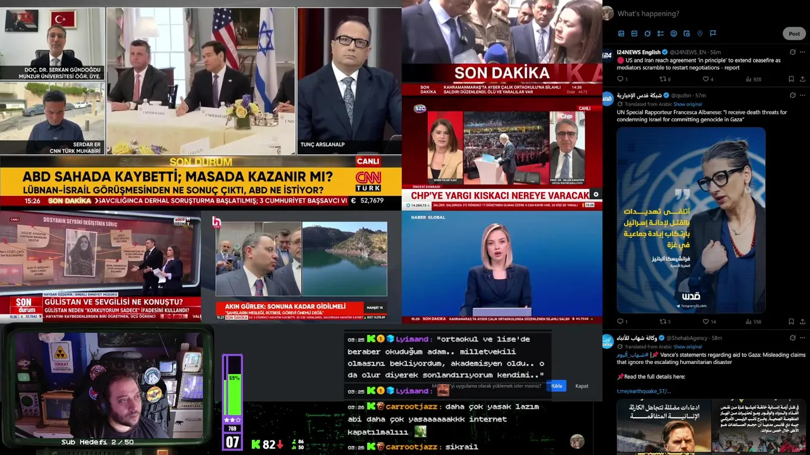Click Kapat to dismiss install prompt
810x455 pixels.
tap(582, 386)
